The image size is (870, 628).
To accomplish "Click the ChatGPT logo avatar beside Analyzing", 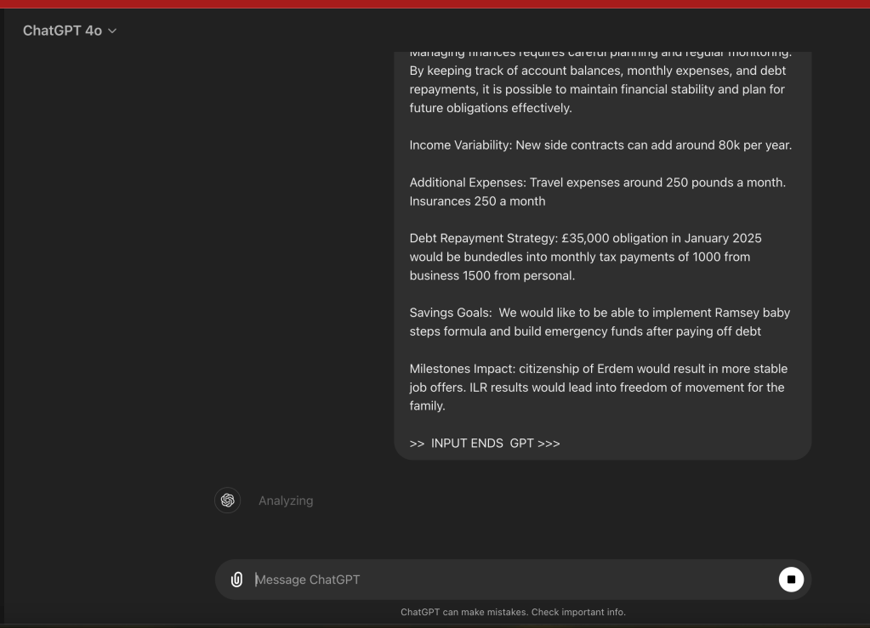I will pyautogui.click(x=227, y=501).
